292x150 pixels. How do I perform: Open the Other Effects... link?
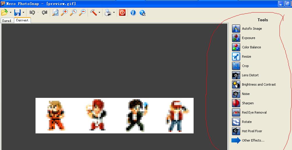(x=253, y=140)
